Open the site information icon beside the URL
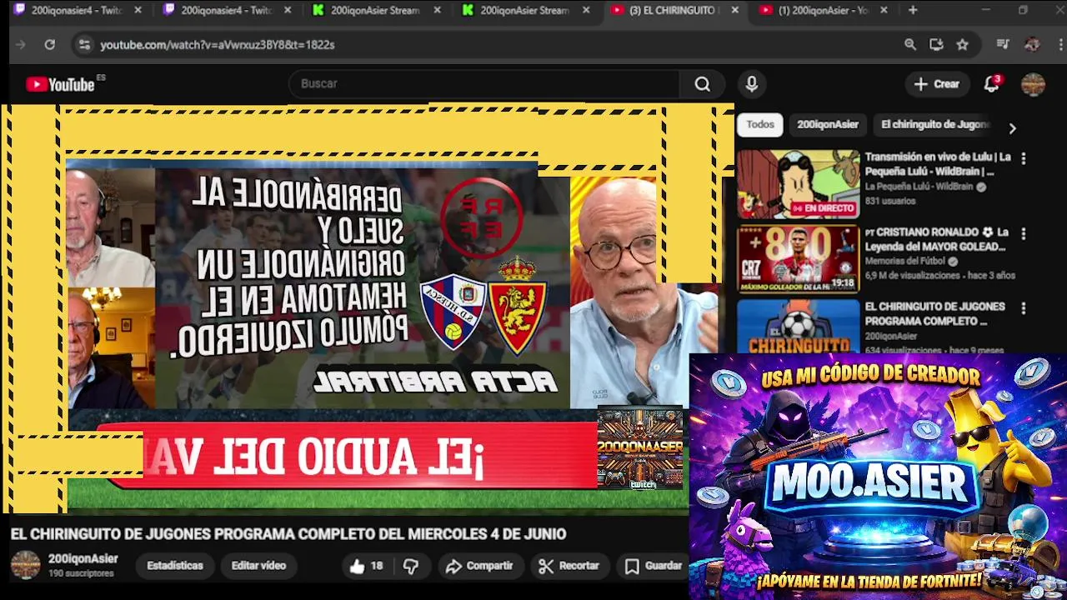This screenshot has height=600, width=1067. coord(84,45)
